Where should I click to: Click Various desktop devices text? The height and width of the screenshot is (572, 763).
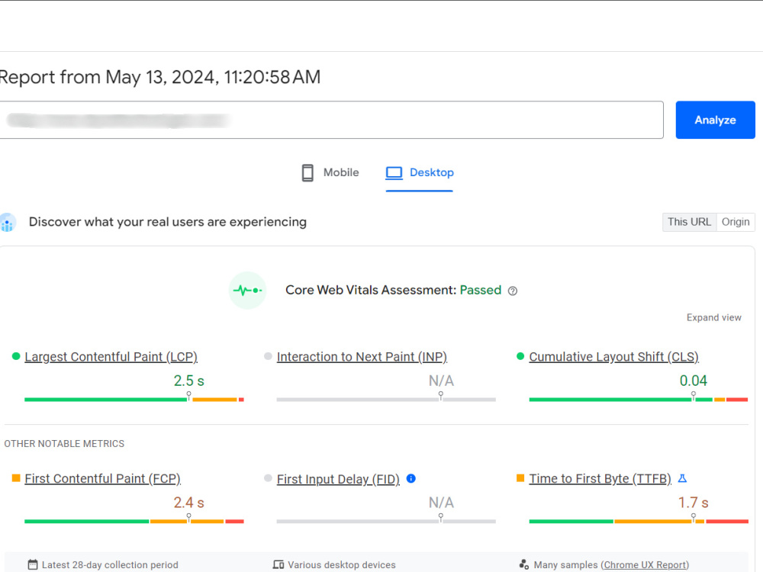[342, 564]
